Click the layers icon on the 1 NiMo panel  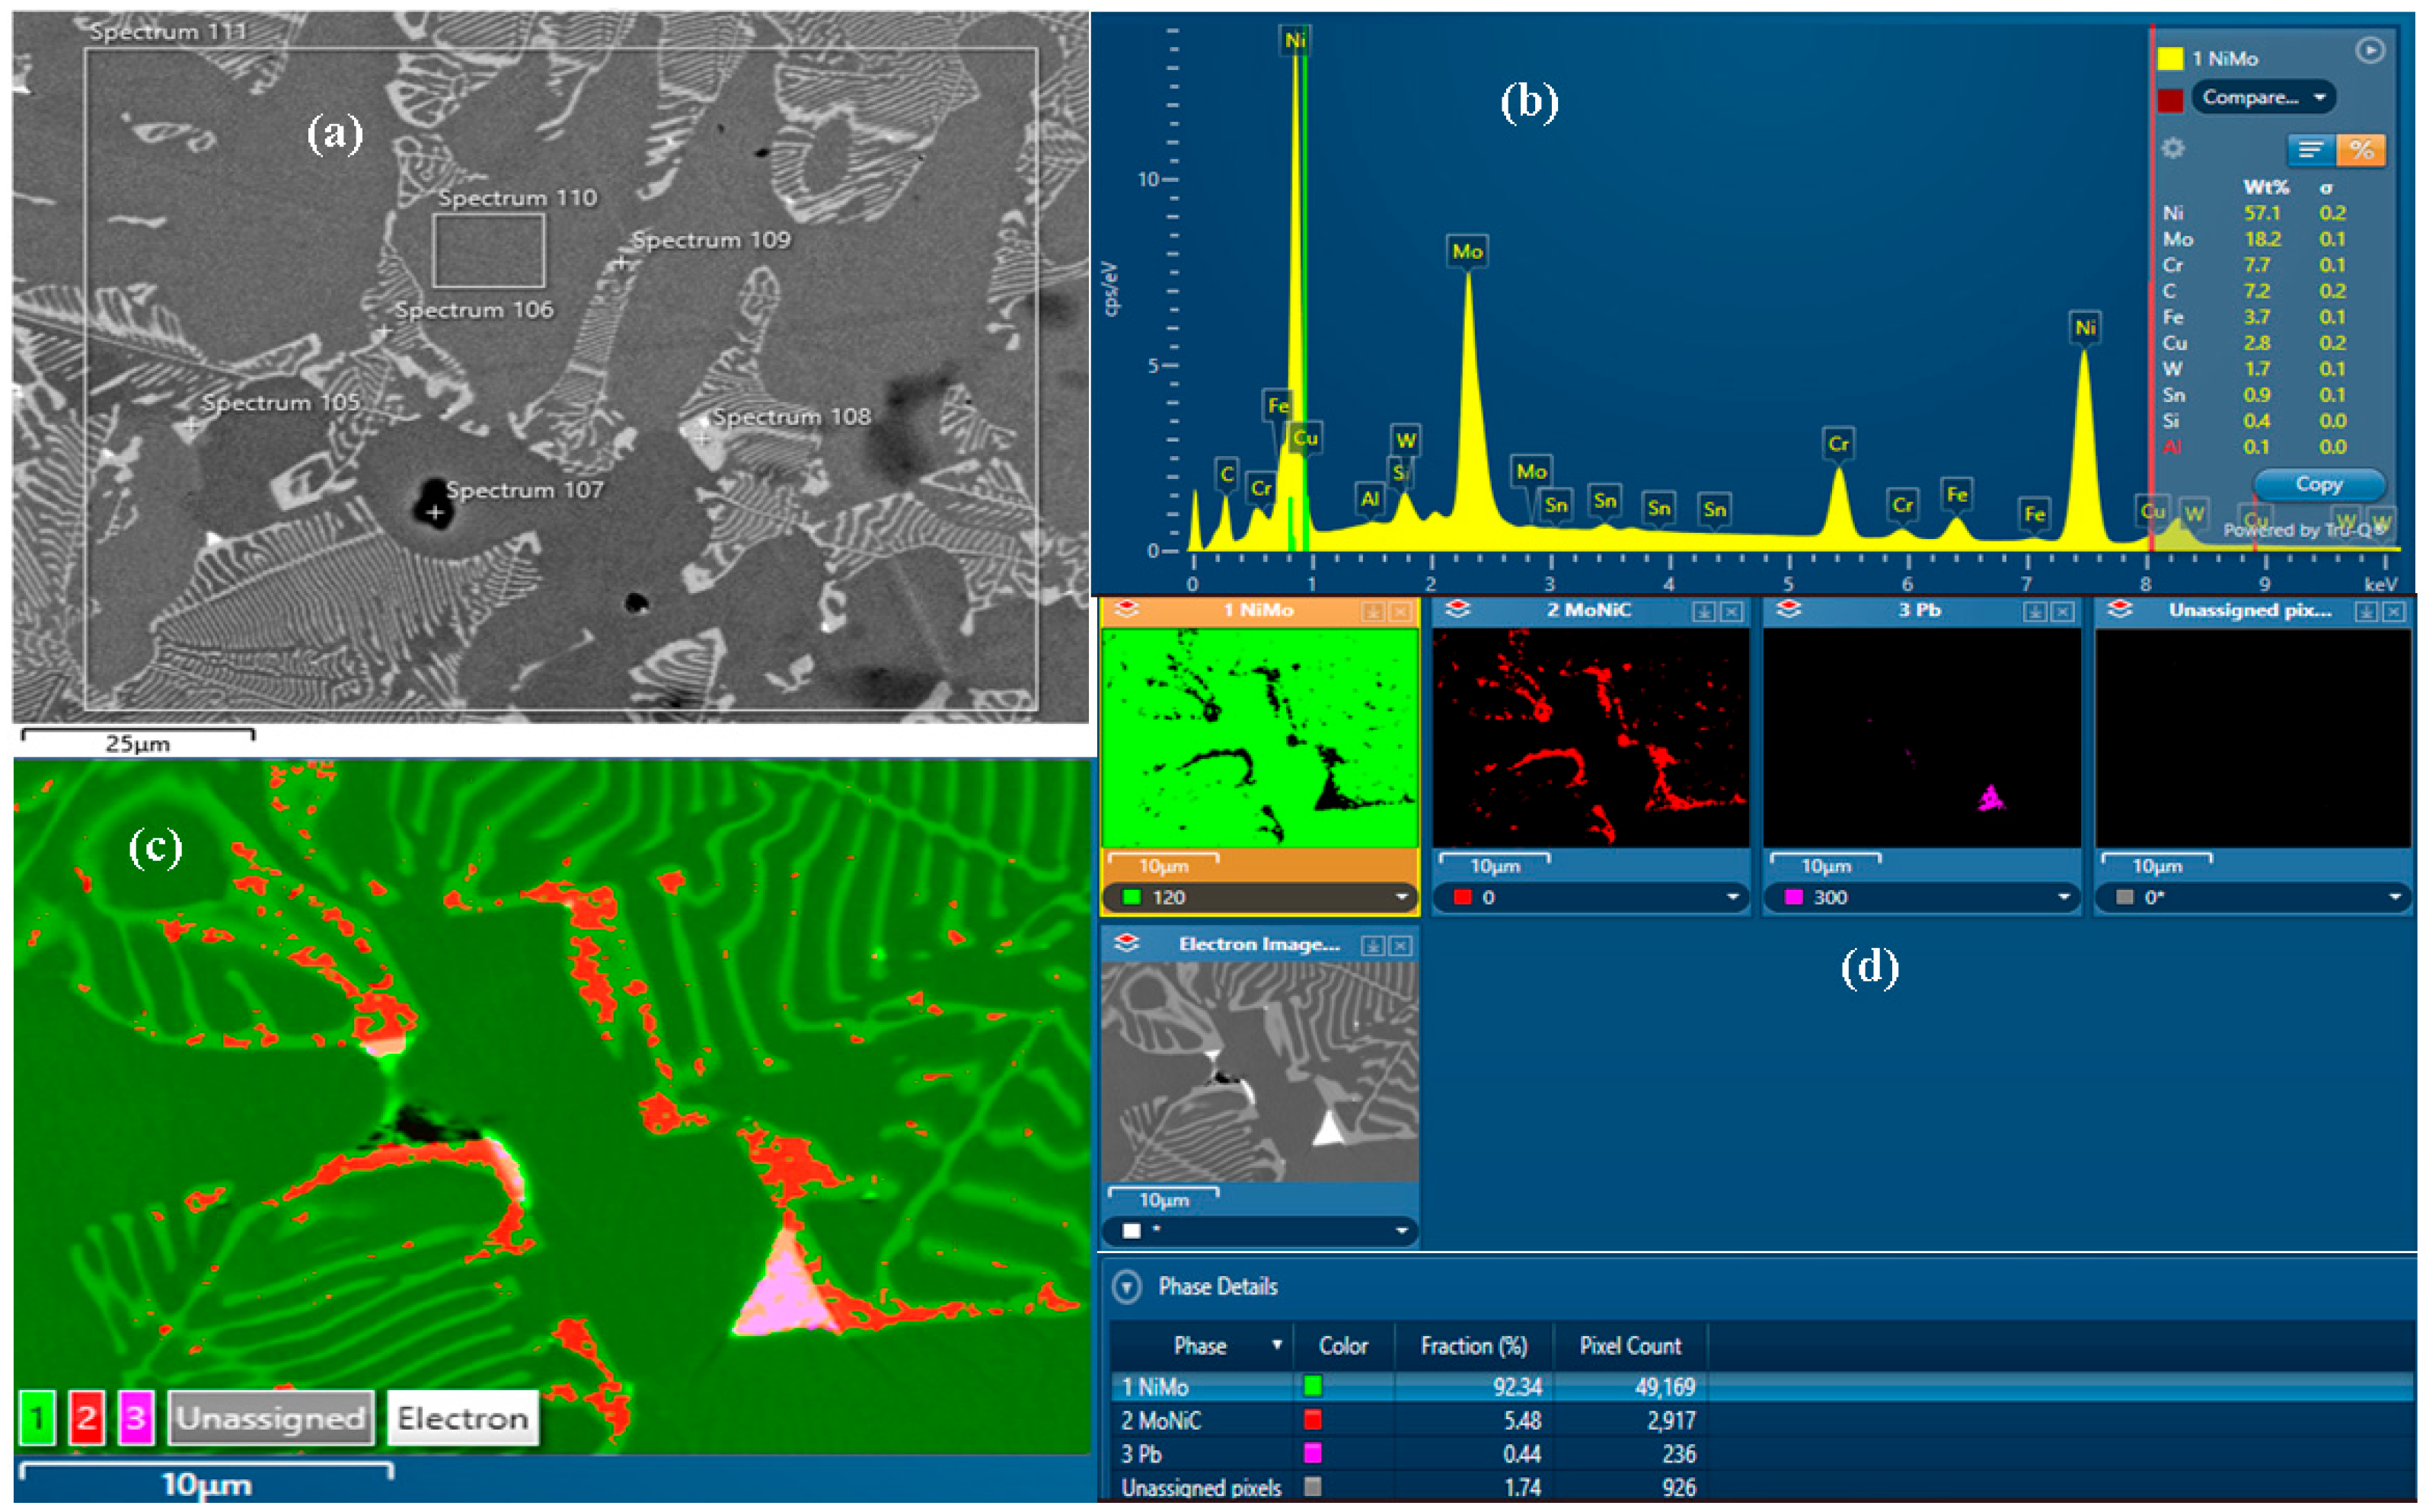(1127, 609)
